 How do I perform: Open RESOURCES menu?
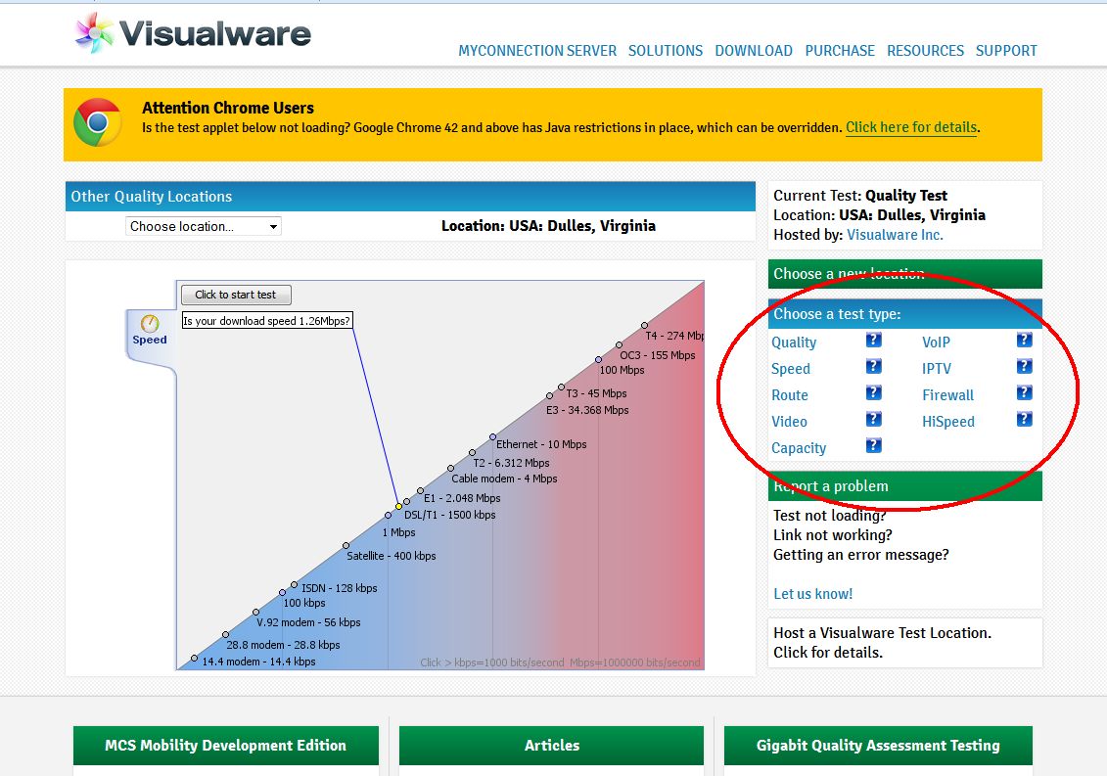(925, 51)
